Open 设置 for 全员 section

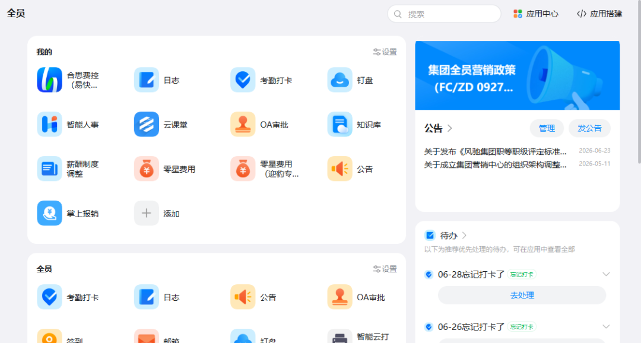[x=385, y=269]
